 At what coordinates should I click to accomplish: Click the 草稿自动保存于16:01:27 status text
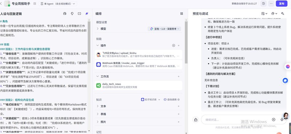click(x=244, y=4)
